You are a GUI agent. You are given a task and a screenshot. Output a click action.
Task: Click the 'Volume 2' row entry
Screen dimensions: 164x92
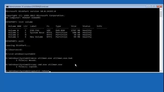tap(13, 35)
